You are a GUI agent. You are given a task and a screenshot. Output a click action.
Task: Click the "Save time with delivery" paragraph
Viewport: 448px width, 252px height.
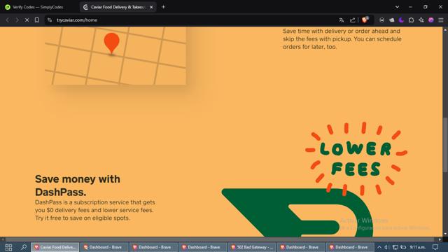point(342,39)
